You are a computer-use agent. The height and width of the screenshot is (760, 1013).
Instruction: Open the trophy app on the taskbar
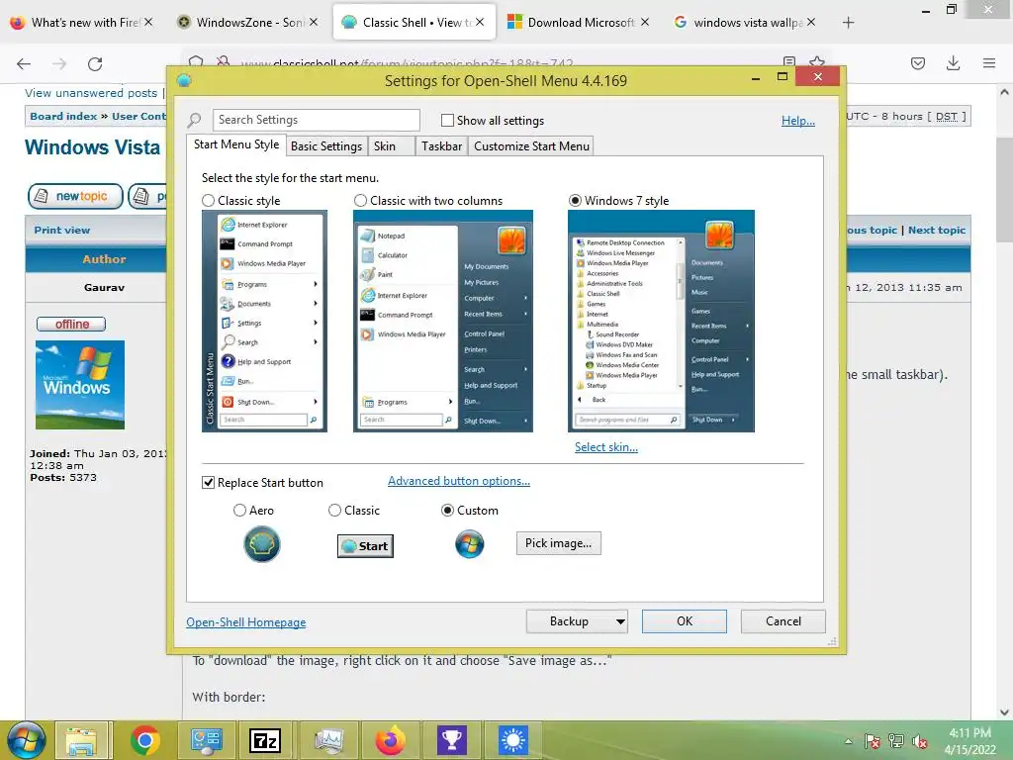[451, 740]
